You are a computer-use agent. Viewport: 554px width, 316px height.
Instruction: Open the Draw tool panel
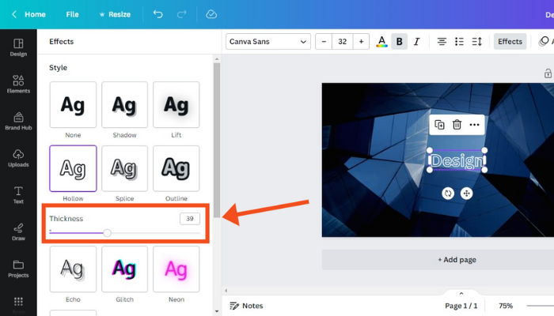click(18, 231)
